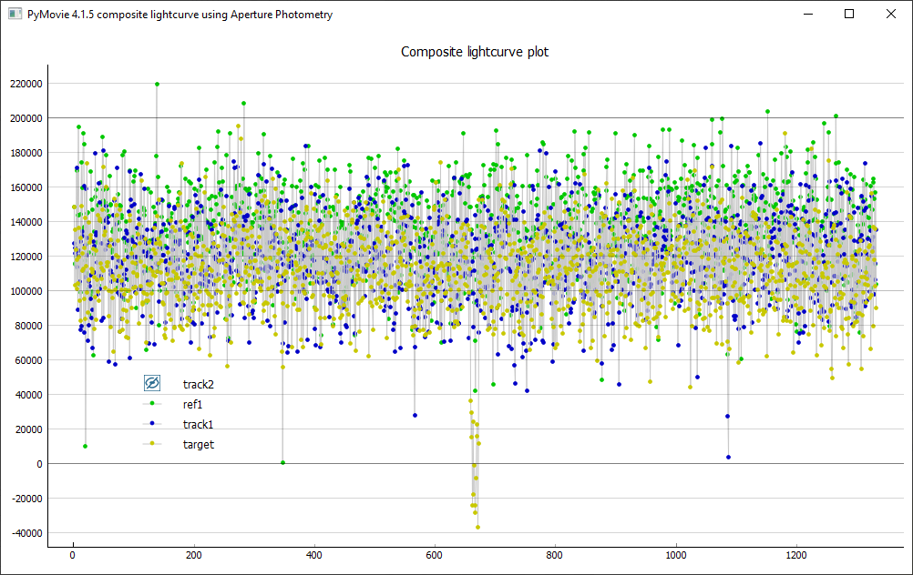Click the highest green ref1 point near 220000

point(157,84)
